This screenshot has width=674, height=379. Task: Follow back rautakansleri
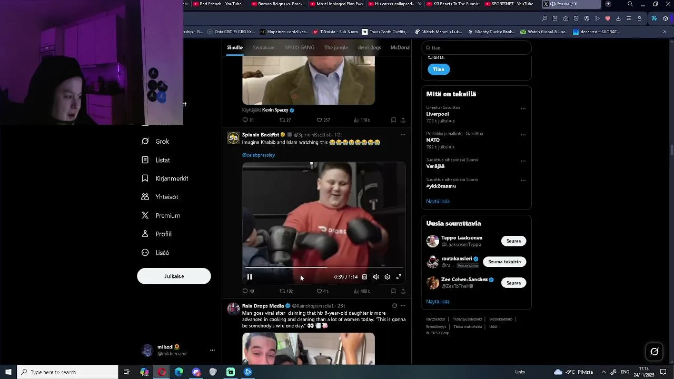(504, 262)
